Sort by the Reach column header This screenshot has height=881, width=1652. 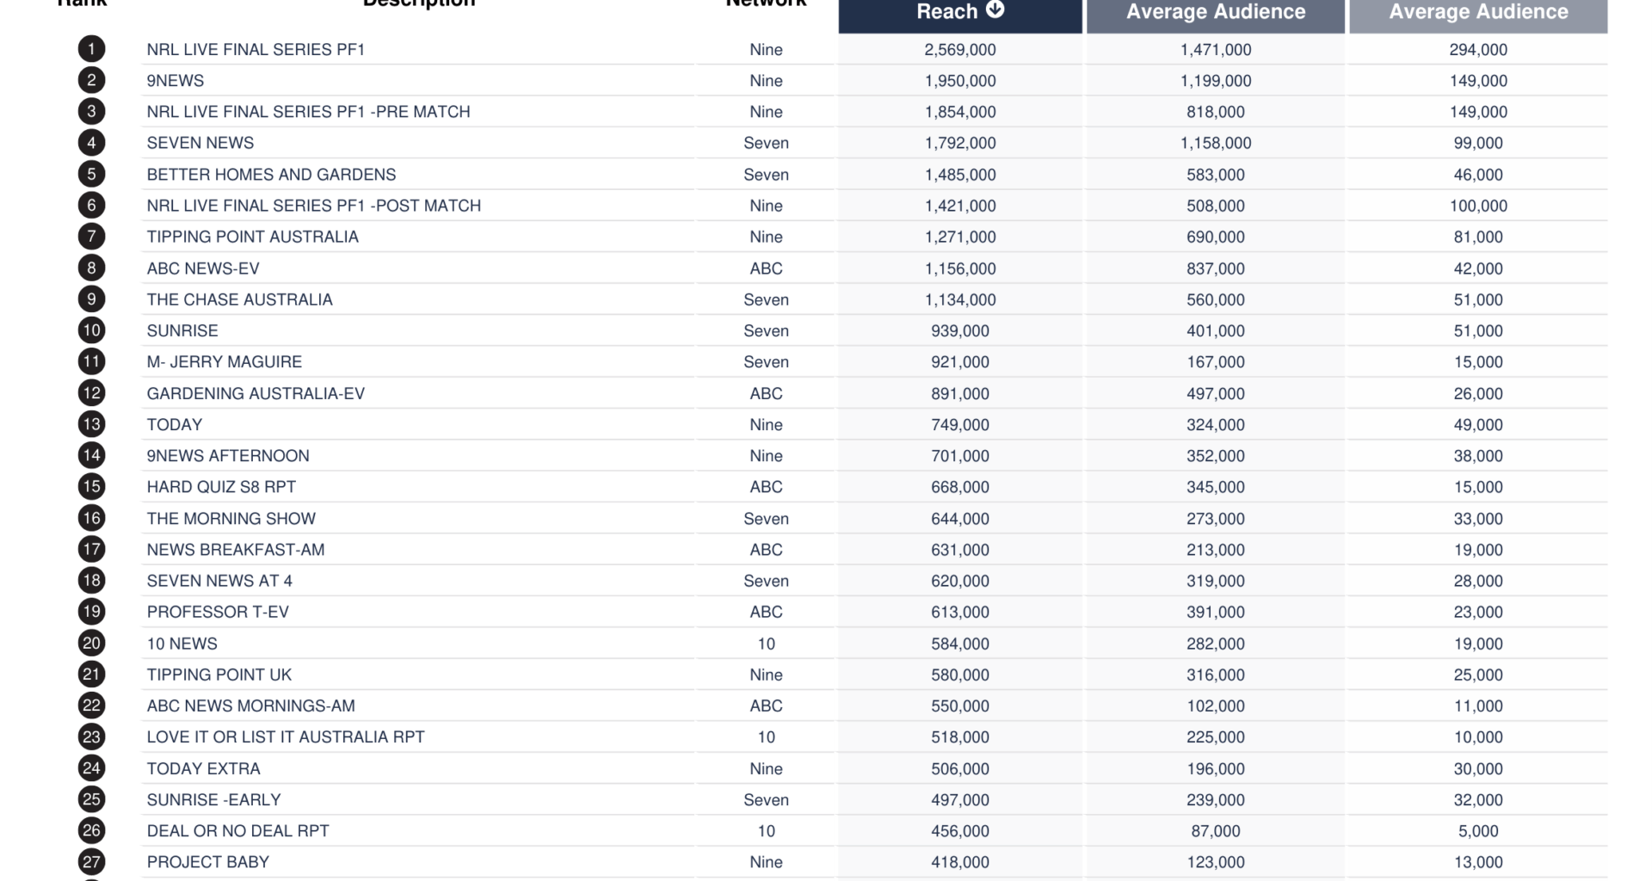coord(946,12)
